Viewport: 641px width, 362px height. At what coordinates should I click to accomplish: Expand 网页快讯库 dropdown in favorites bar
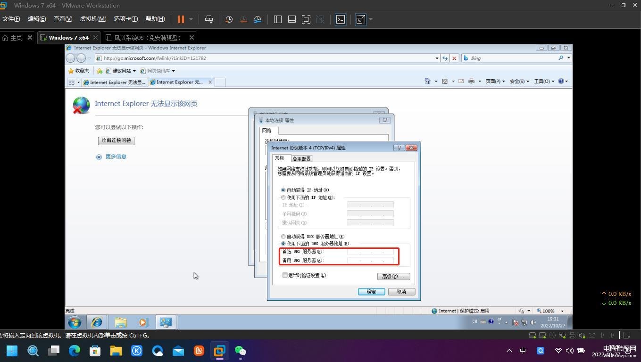click(173, 71)
